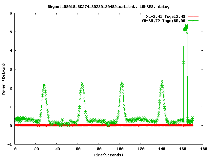210x158 pixels.
Task: Click x-axis tick label 40
Action: 57,149
